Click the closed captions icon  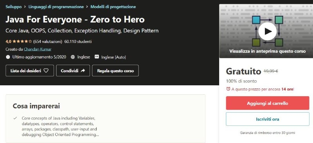[97, 57]
